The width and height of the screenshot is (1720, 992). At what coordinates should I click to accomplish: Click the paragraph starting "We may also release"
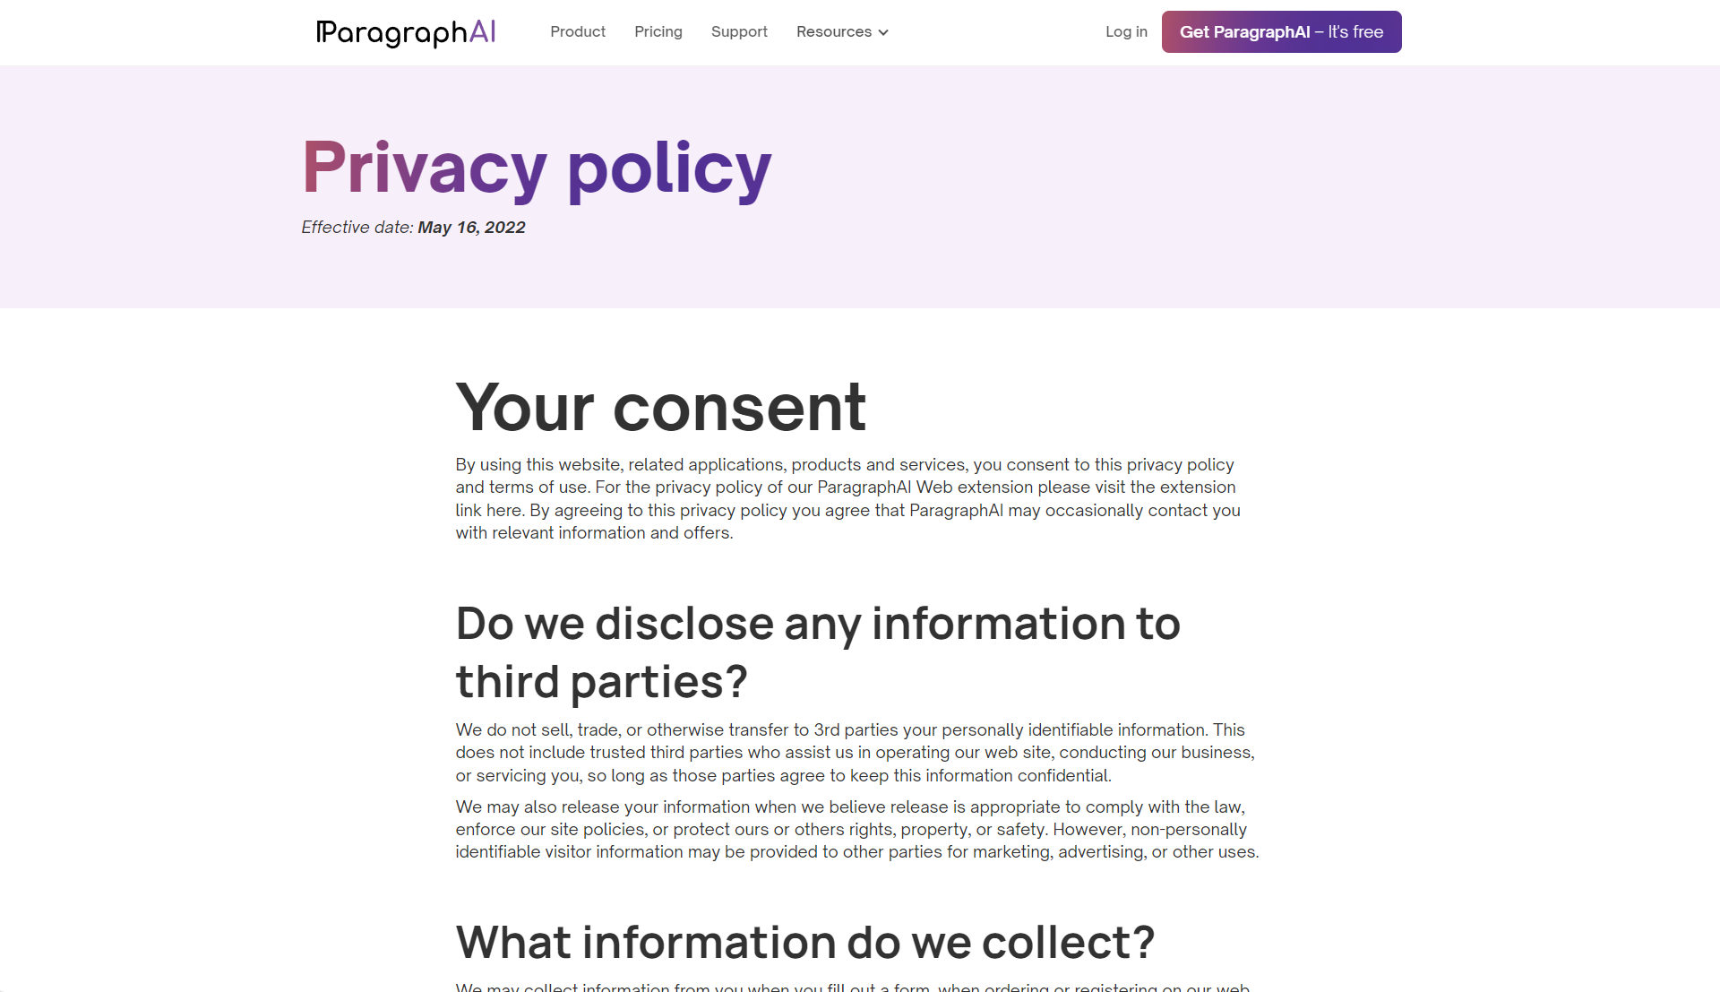coord(856,830)
